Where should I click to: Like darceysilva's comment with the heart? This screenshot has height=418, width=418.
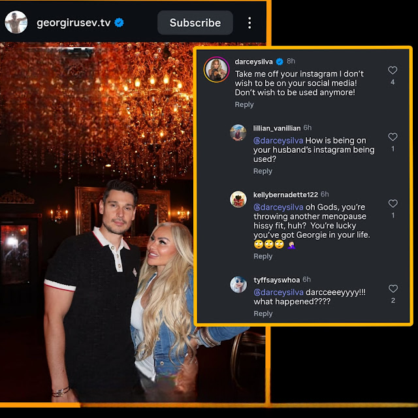click(393, 71)
